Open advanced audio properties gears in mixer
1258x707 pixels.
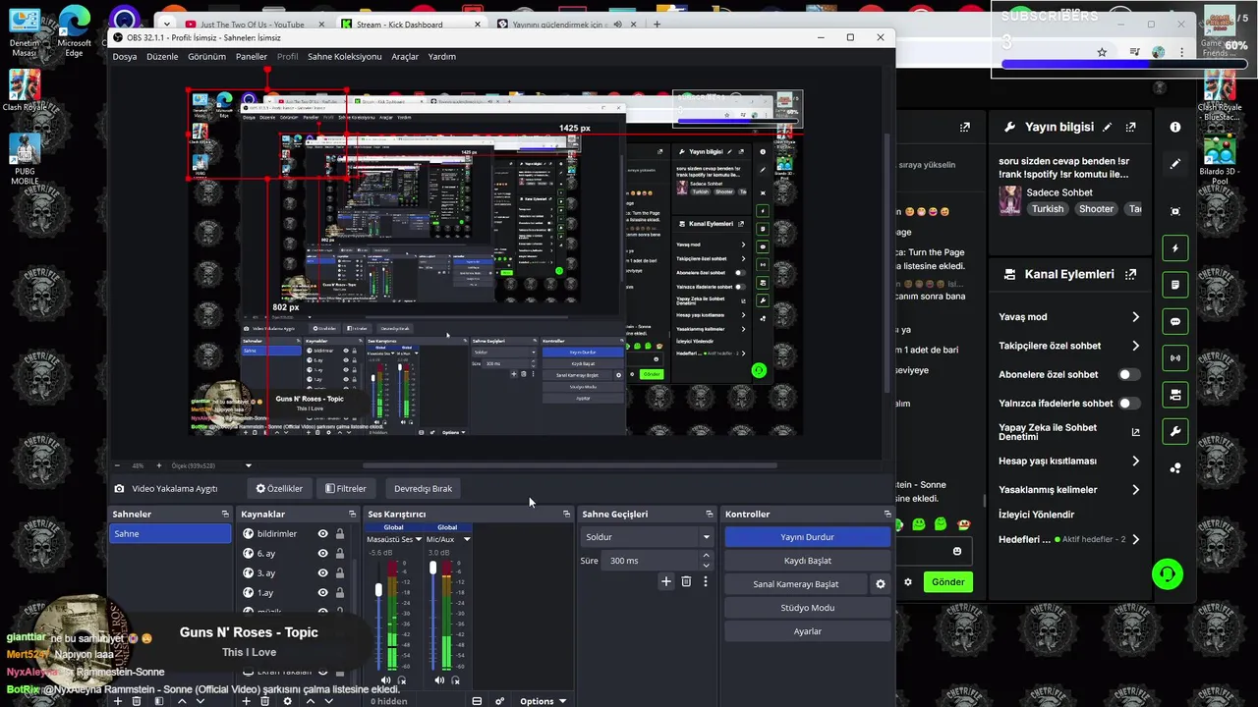[x=499, y=701]
